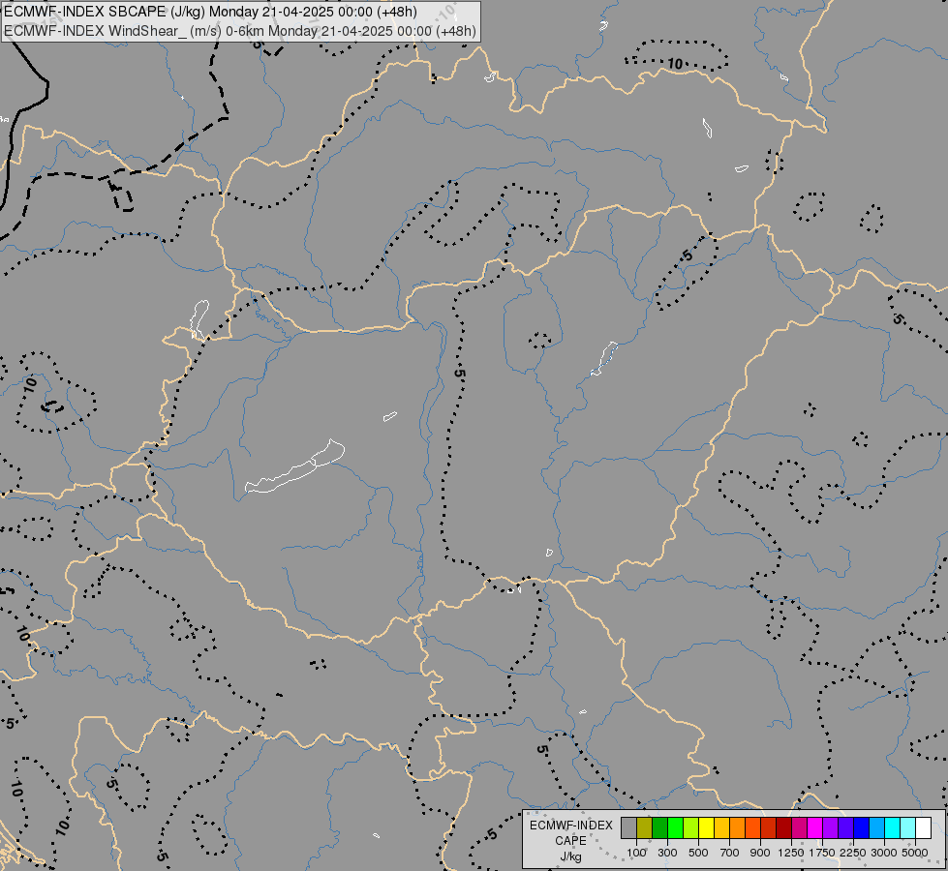
Task: Select the red-orange swatch before 900
Action: (x=752, y=828)
